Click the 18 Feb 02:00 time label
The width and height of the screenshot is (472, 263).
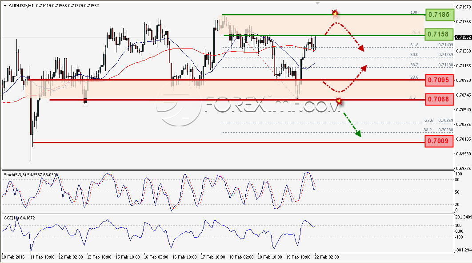pos(241,257)
